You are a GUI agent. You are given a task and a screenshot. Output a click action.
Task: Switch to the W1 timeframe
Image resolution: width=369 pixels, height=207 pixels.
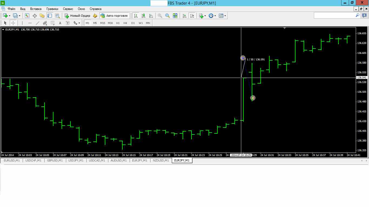(140, 23)
